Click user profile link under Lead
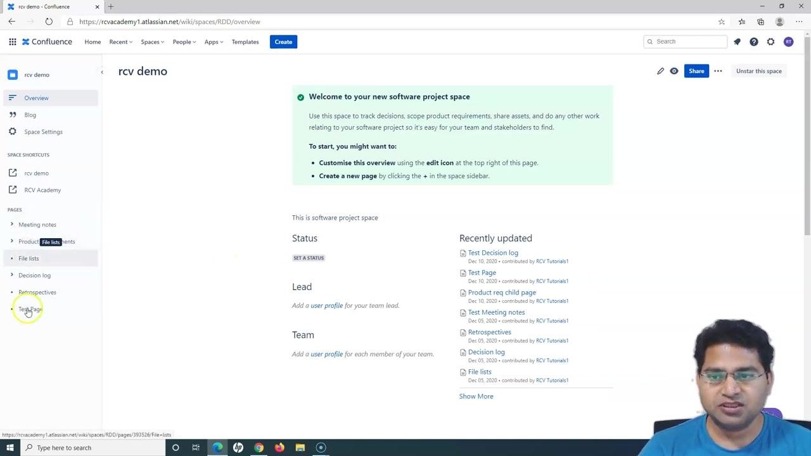The image size is (811, 456). pyautogui.click(x=326, y=305)
